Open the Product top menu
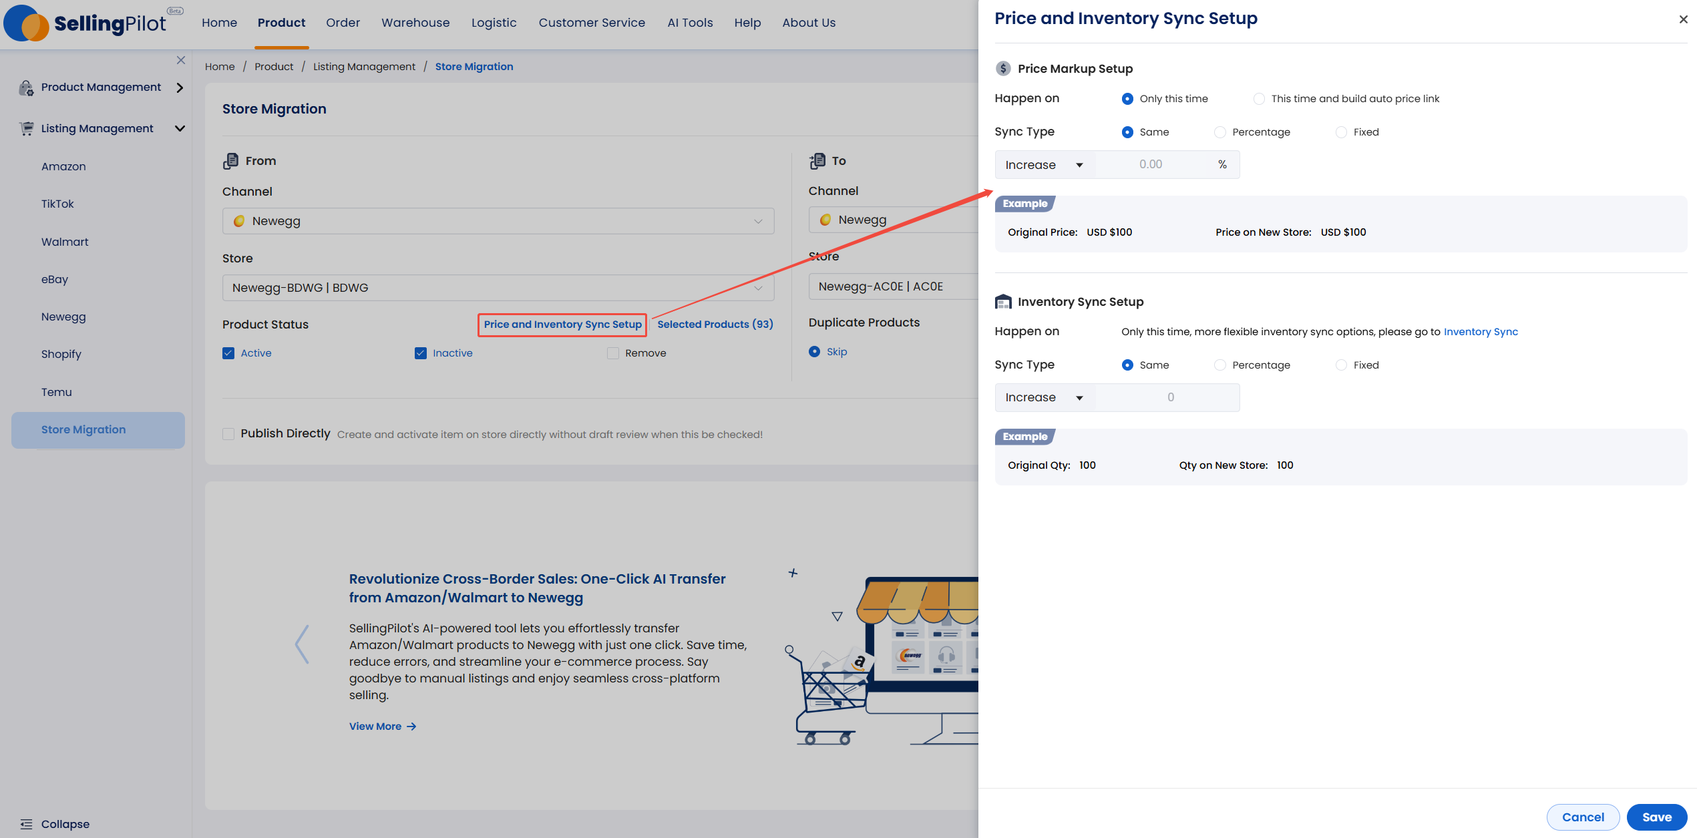 pyautogui.click(x=281, y=23)
